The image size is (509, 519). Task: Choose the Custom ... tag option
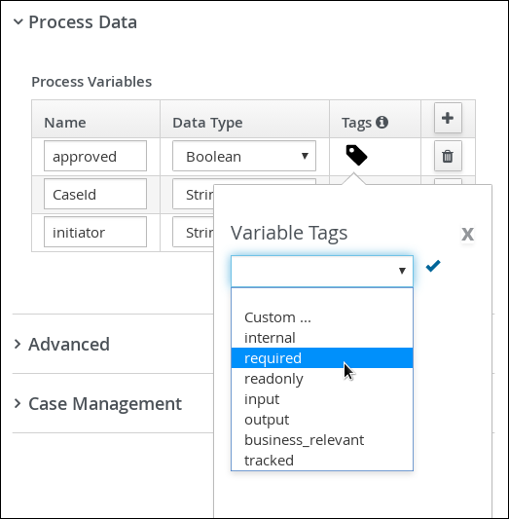point(322,317)
